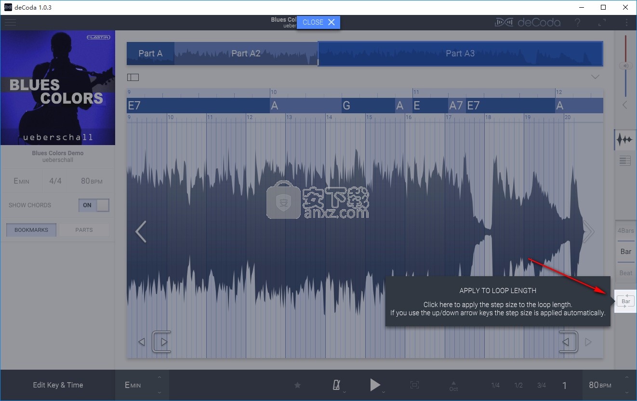Toggle the metronome
Image resolution: width=637 pixels, height=401 pixels.
[x=336, y=385]
